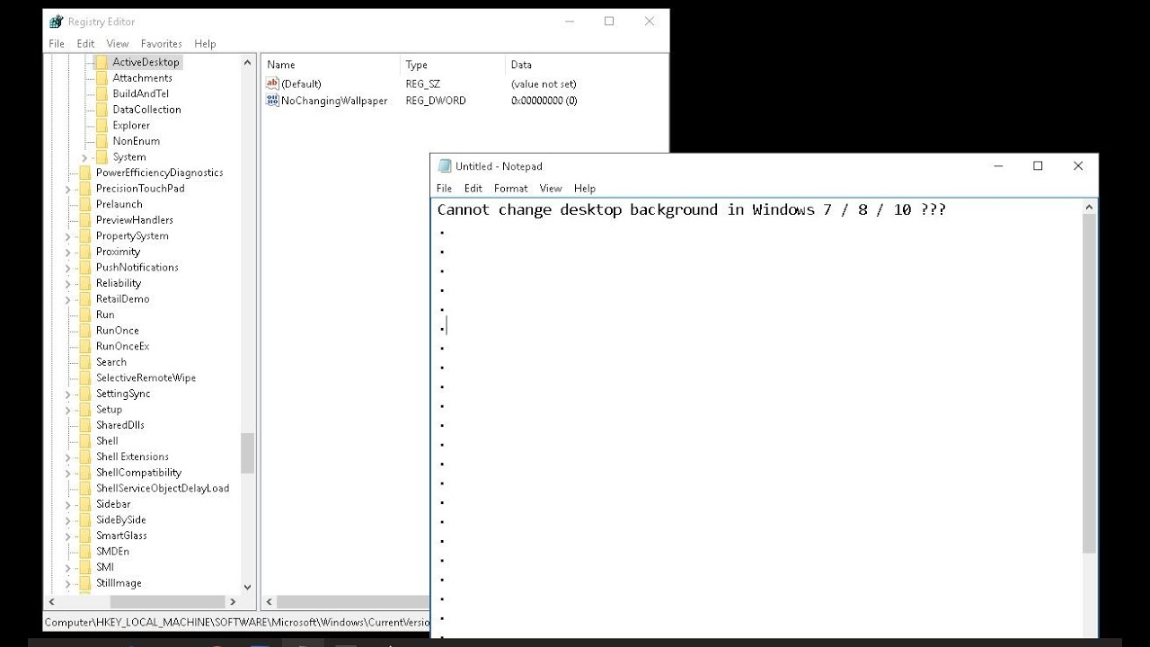Screen dimensions: 1150x647
Task: Select the ActiveDesktop folder icon
Action: 102,62
